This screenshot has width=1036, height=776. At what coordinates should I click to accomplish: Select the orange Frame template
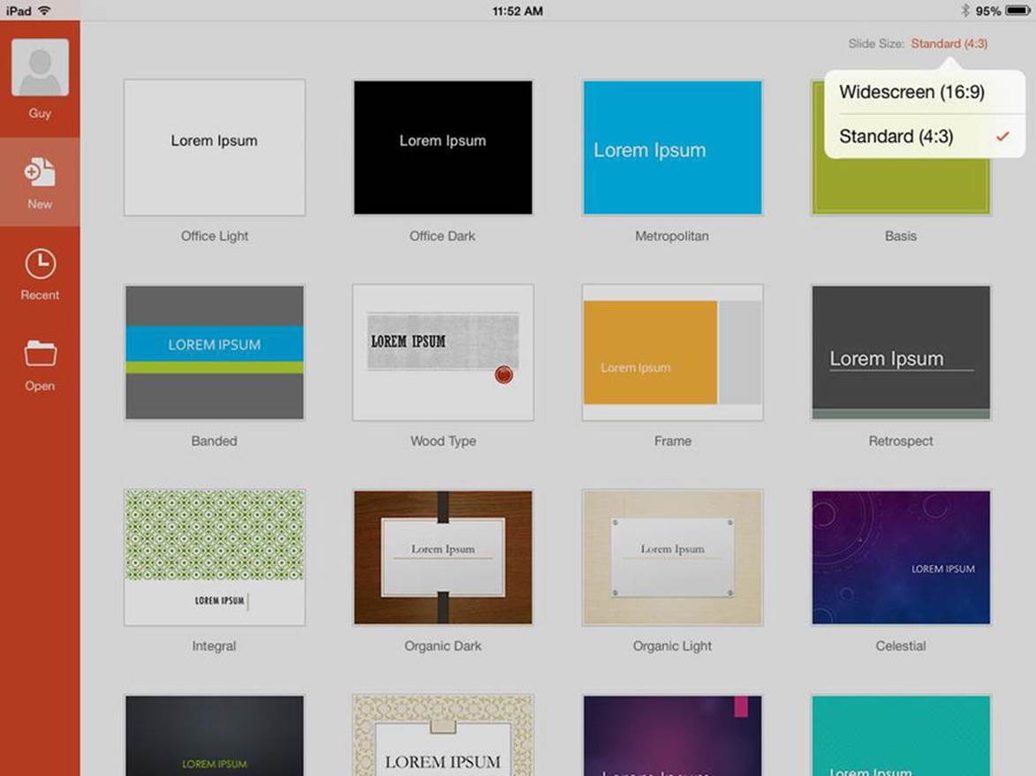(x=672, y=352)
